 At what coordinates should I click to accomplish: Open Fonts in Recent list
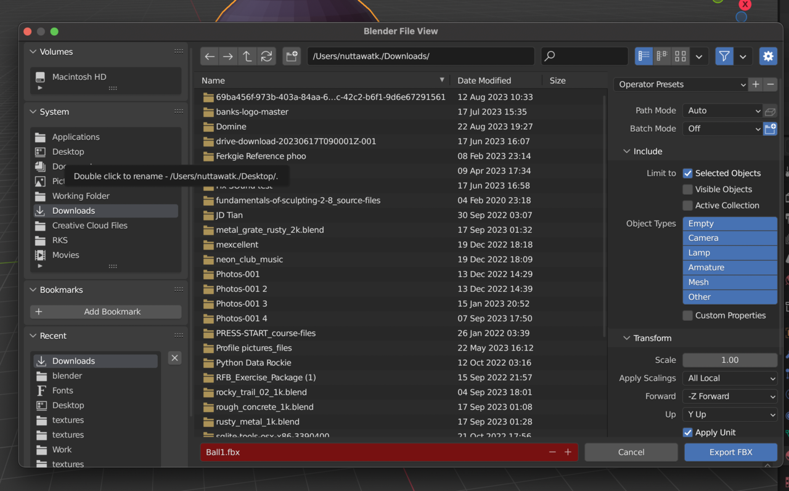point(96,391)
